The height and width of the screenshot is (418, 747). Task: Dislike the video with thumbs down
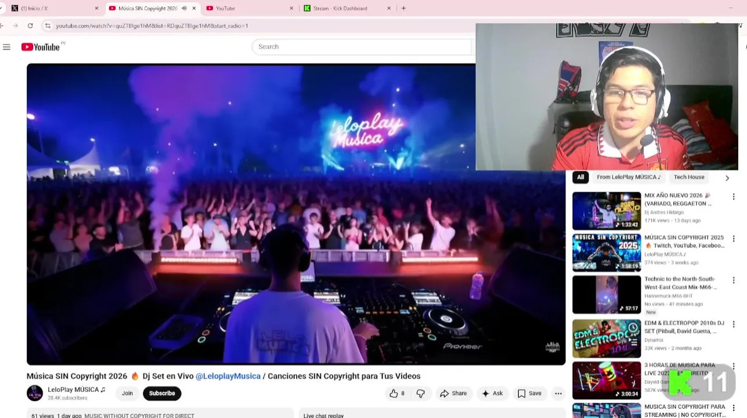click(421, 394)
